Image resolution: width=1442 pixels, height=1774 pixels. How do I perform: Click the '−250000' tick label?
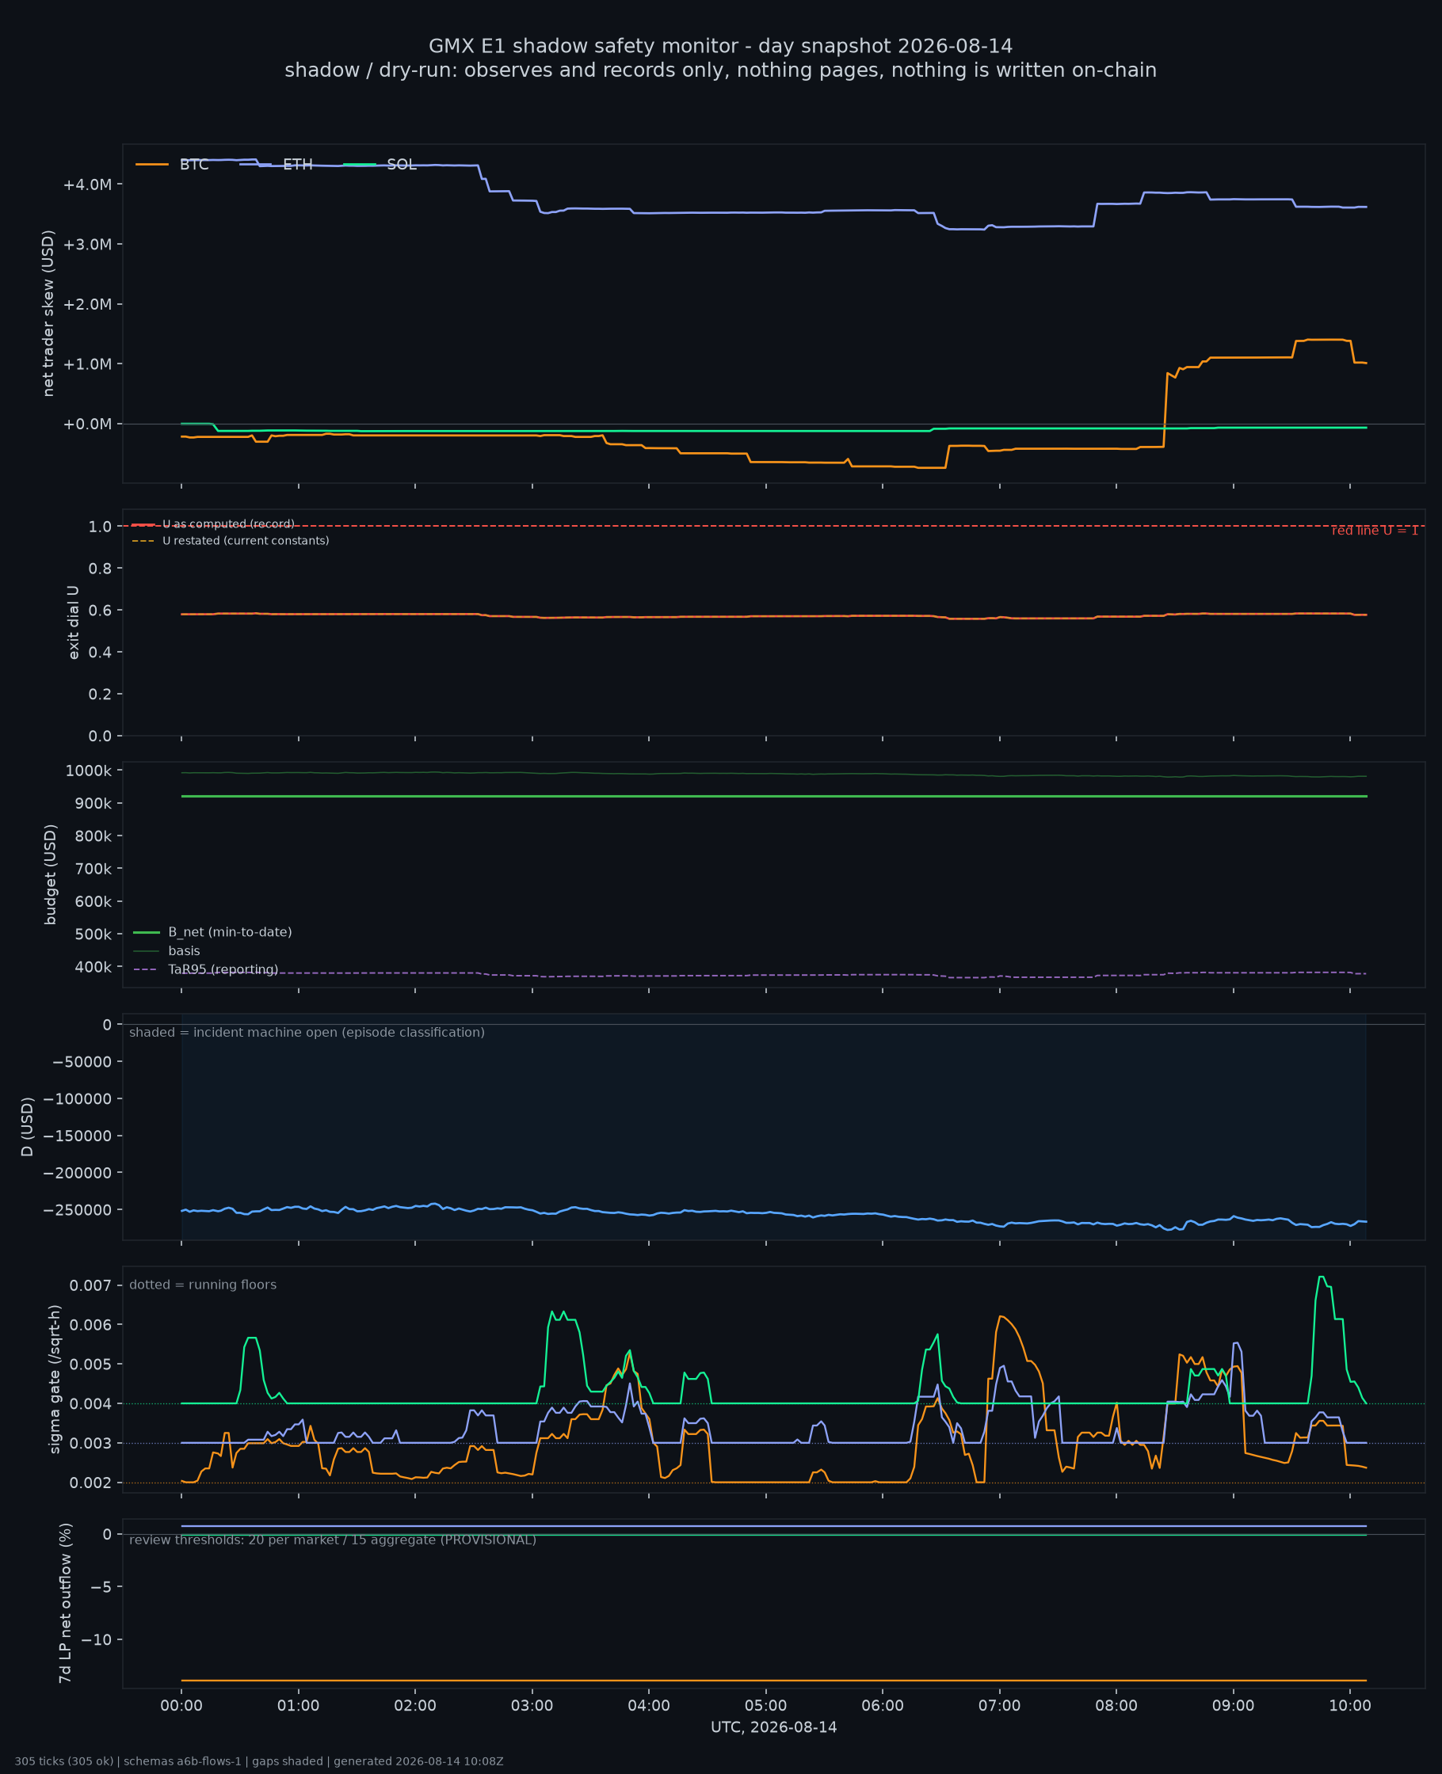[78, 1209]
